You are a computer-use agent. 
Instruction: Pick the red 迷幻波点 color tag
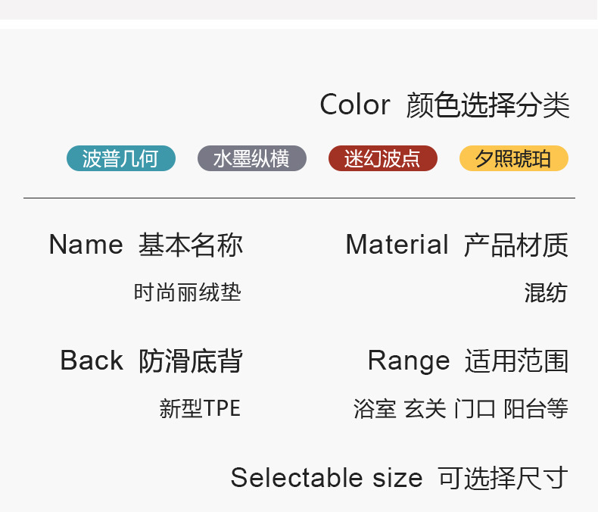tap(383, 158)
